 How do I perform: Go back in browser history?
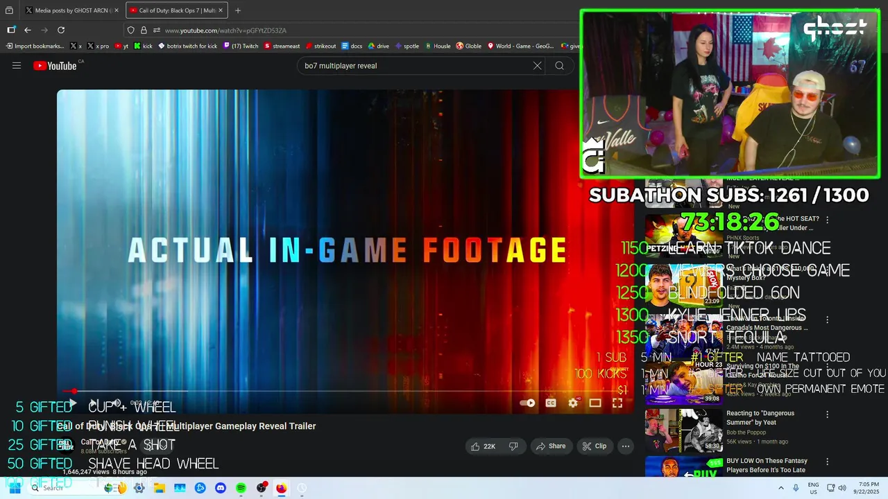pyautogui.click(x=28, y=30)
